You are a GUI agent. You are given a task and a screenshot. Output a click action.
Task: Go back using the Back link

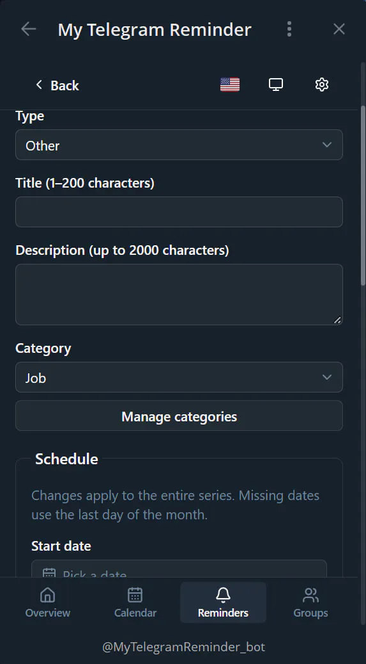point(57,85)
